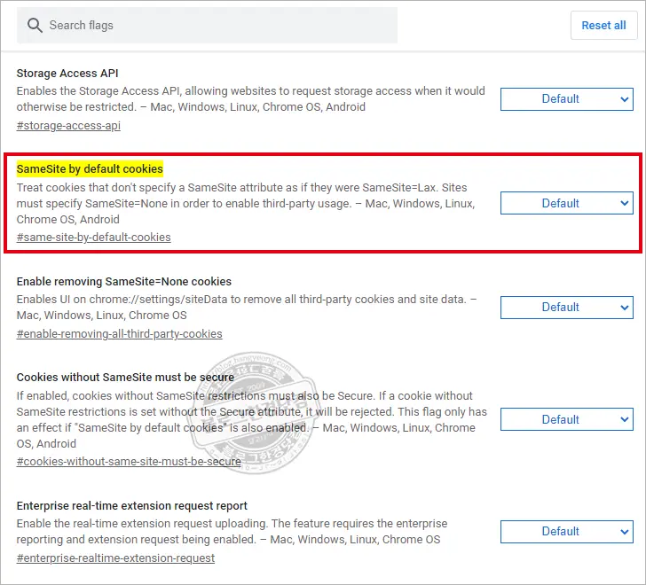Expand the SameSite by default cookies dropdown

[566, 203]
